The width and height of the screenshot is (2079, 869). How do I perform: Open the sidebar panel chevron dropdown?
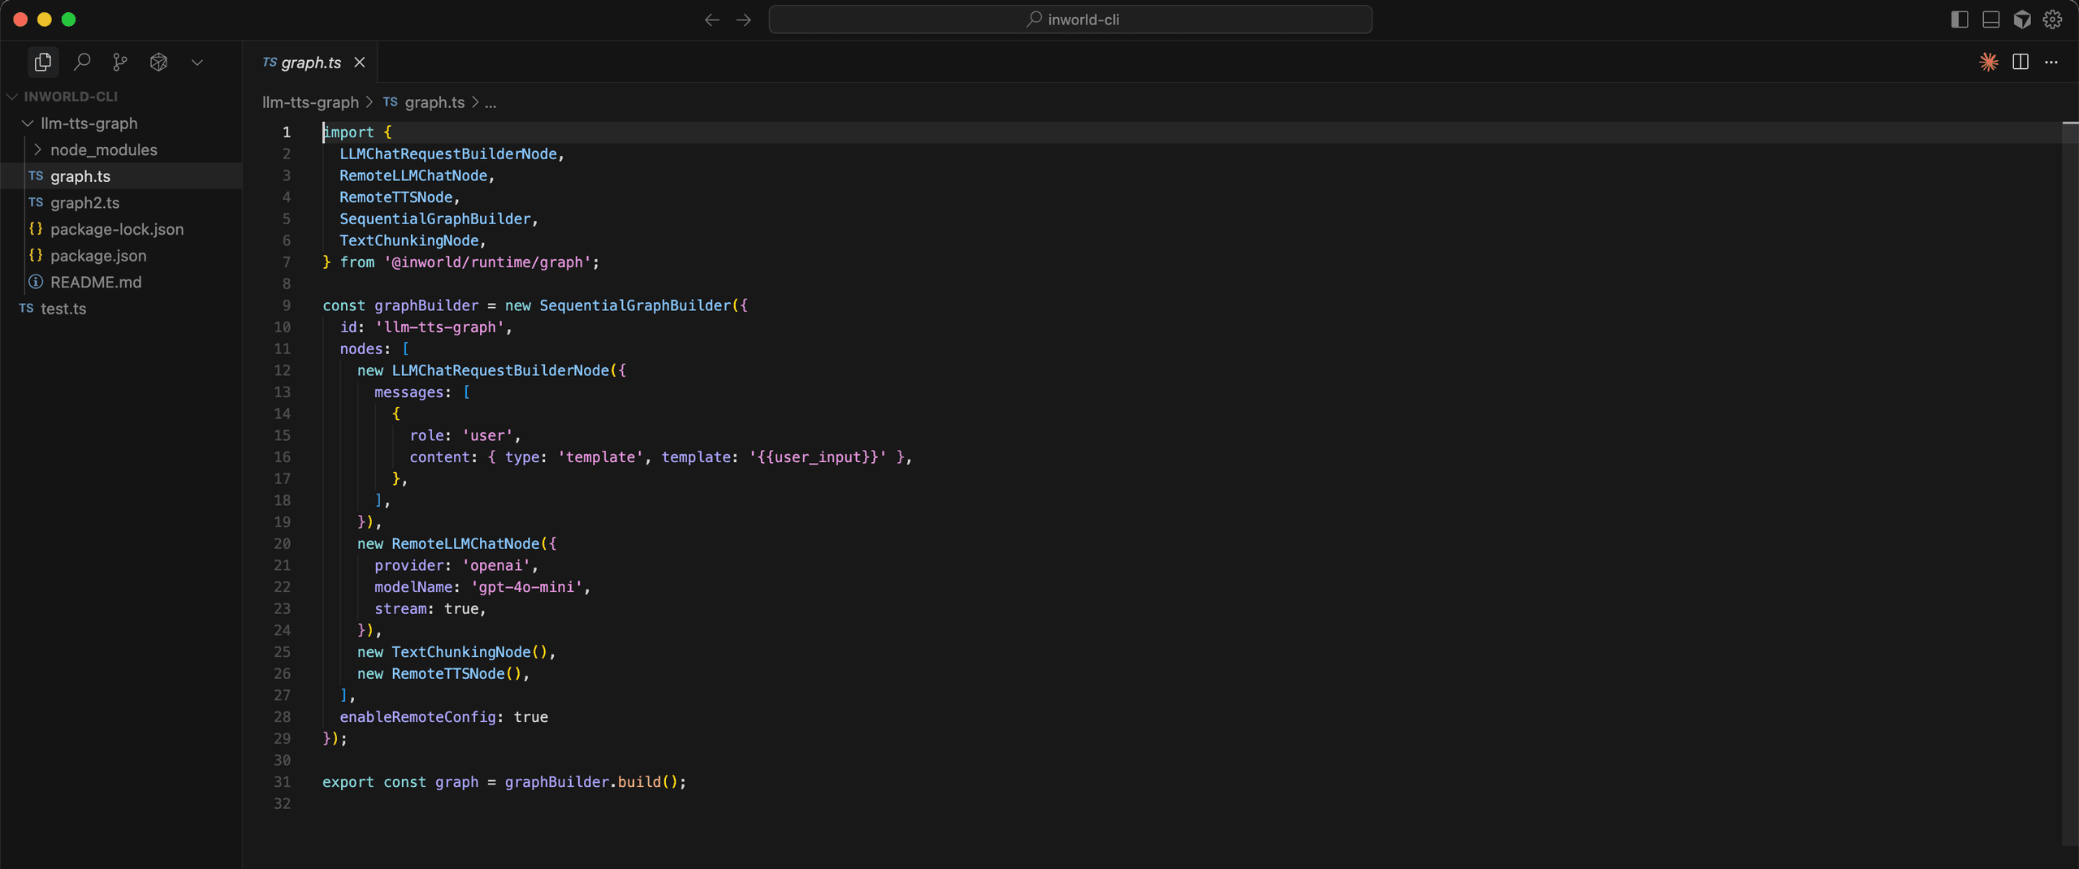(197, 62)
